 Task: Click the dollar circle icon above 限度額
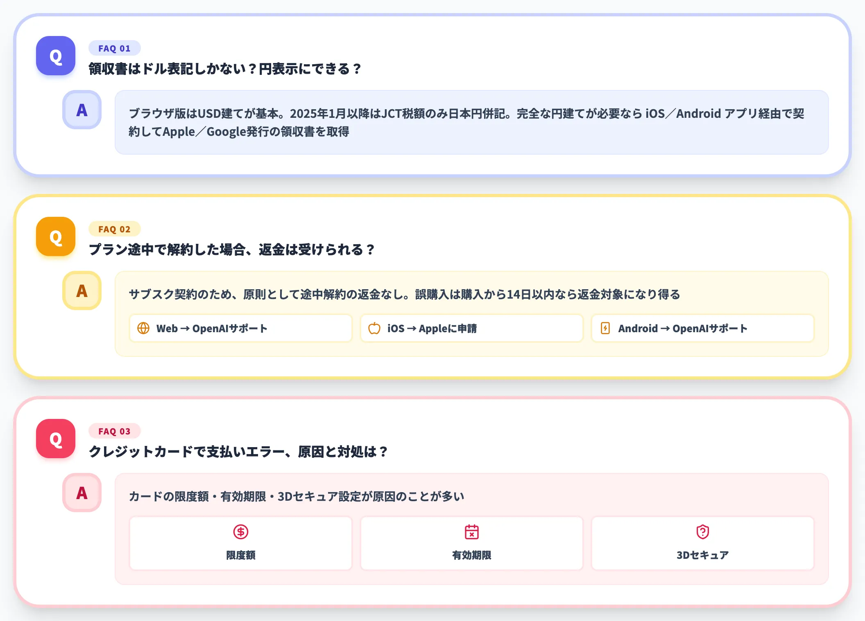(x=241, y=532)
